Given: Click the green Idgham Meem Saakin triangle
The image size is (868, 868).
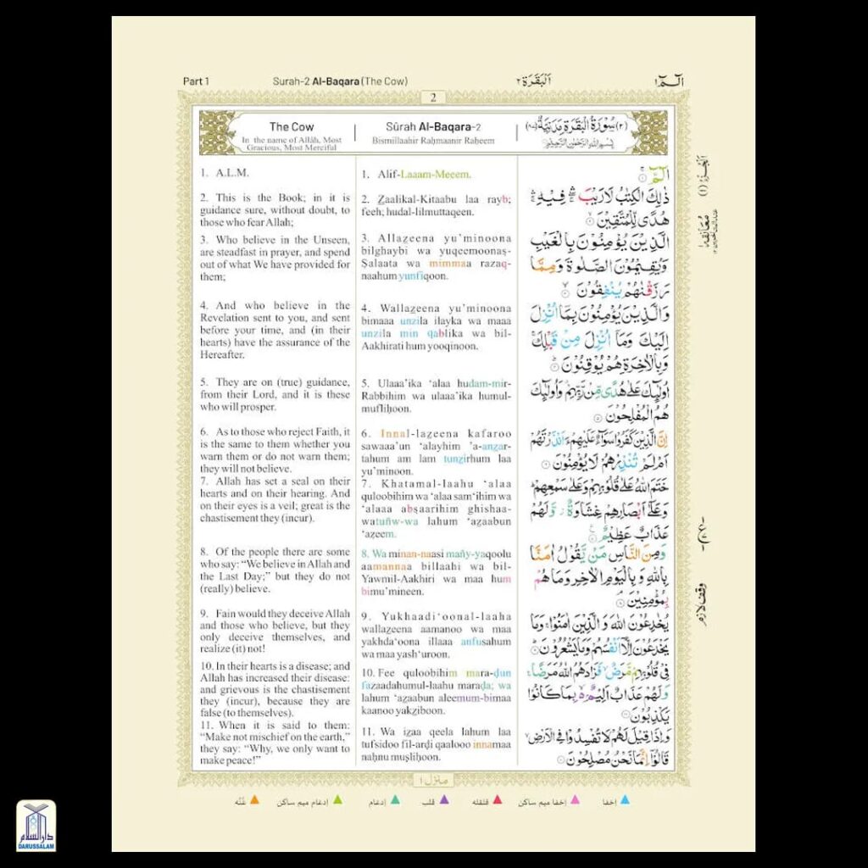Looking at the screenshot, I should point(337,799).
